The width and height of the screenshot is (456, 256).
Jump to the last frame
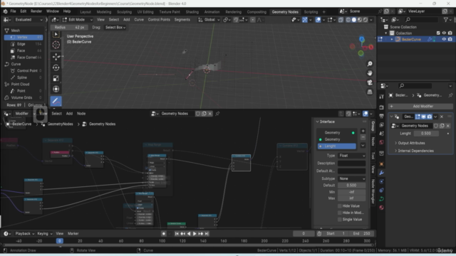coord(207,234)
